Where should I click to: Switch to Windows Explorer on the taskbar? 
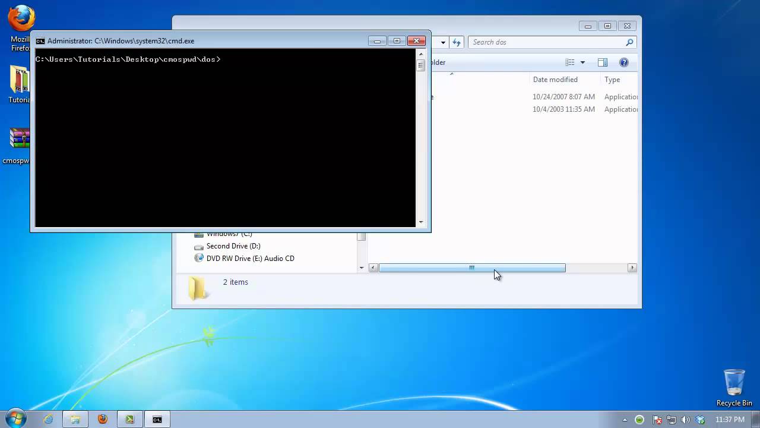[x=75, y=420]
